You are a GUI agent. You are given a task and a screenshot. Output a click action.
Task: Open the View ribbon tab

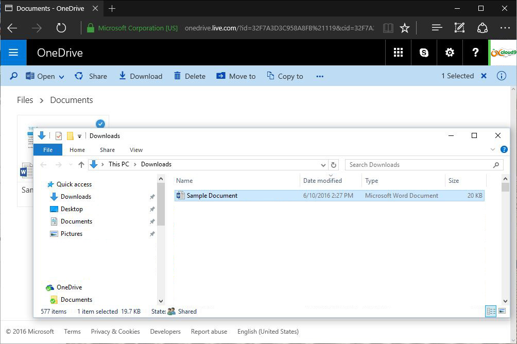coord(136,150)
